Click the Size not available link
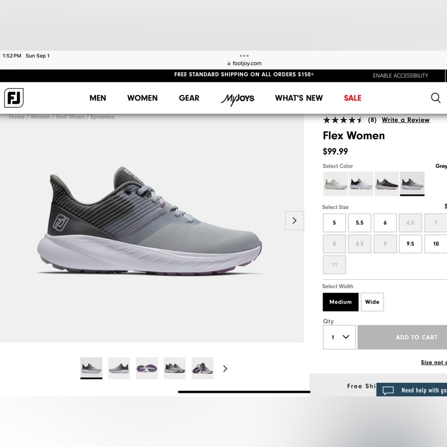 click(x=434, y=363)
